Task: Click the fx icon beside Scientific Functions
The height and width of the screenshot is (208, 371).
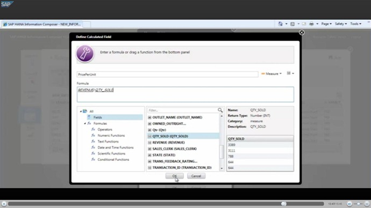Action: pos(93,153)
